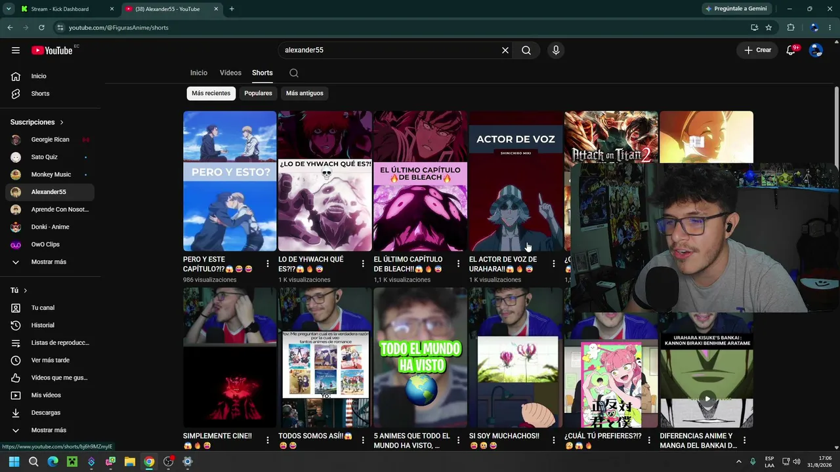Open Chrome extensions puzzle icon
This screenshot has width=840, height=472.
[791, 28]
